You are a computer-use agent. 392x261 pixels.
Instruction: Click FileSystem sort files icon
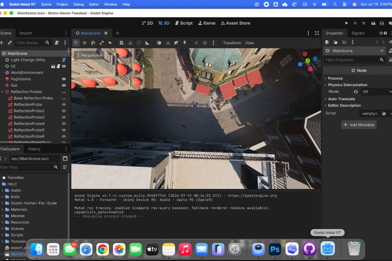coord(65,167)
